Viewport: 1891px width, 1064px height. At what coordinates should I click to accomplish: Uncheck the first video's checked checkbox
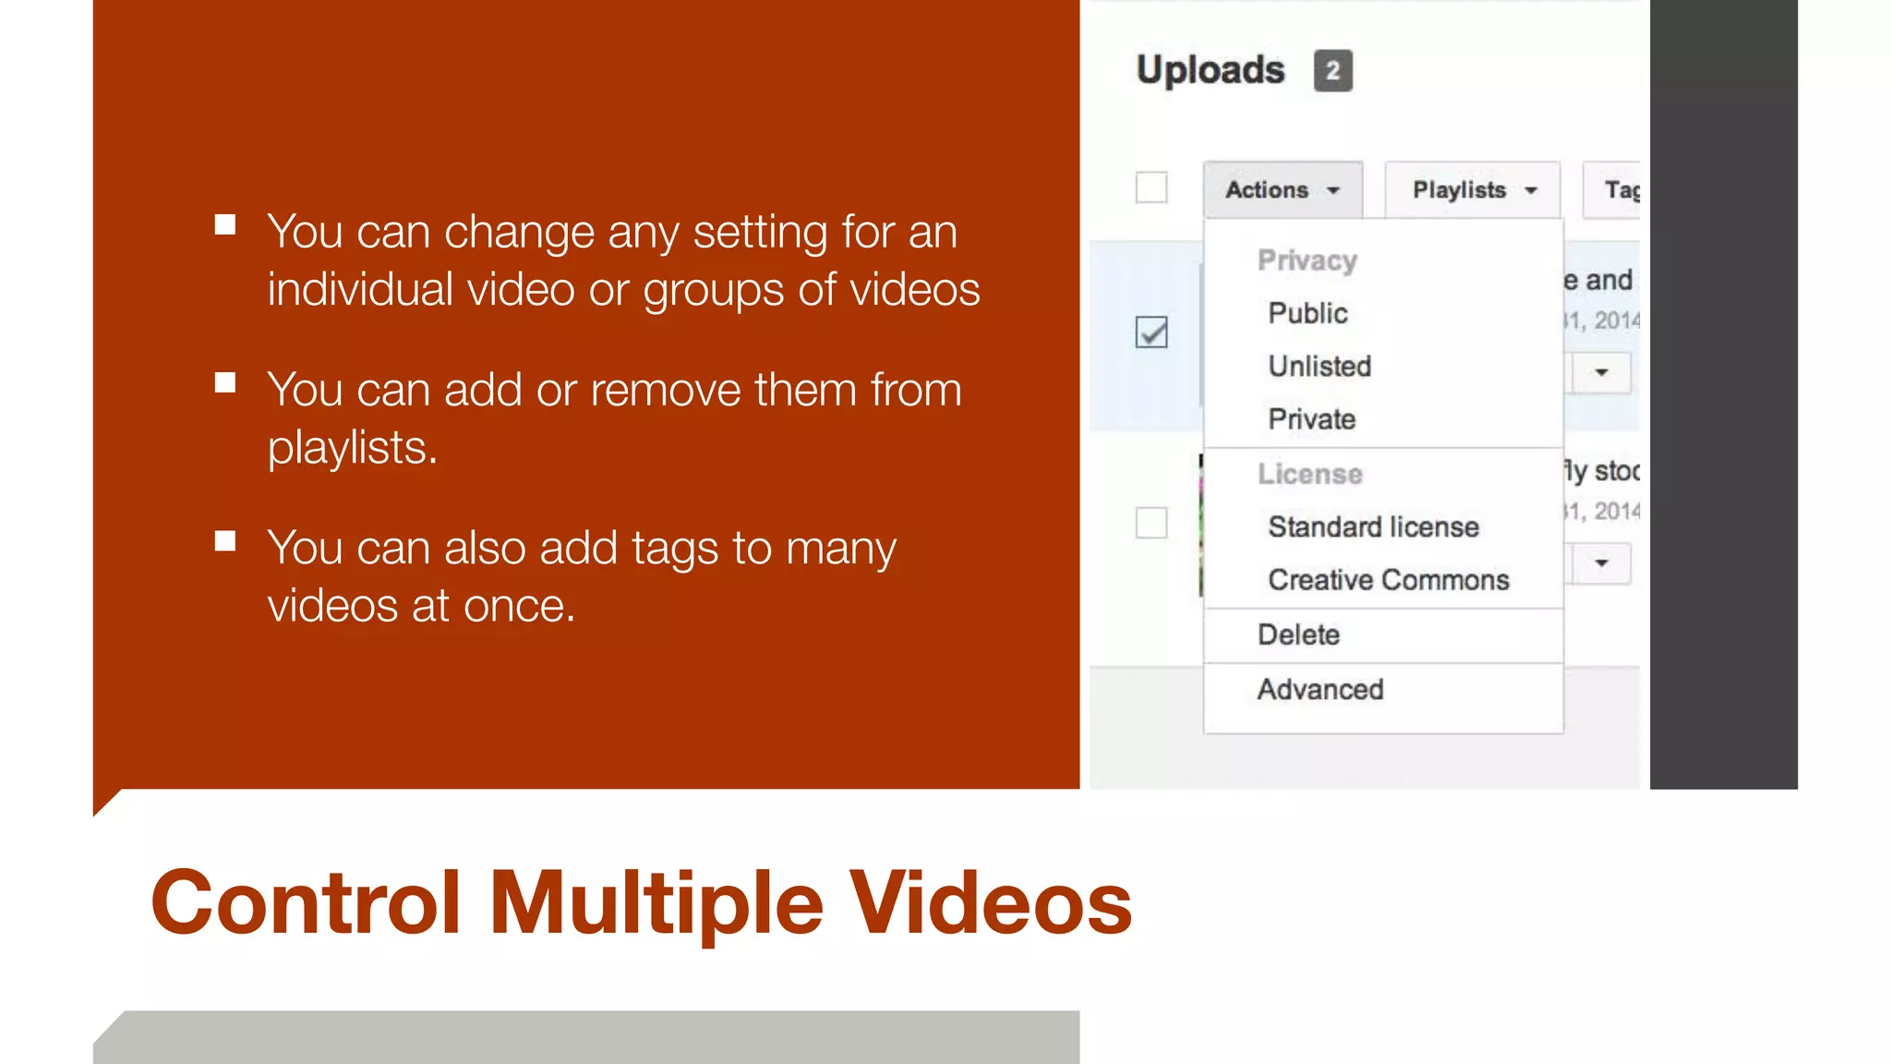1151,332
